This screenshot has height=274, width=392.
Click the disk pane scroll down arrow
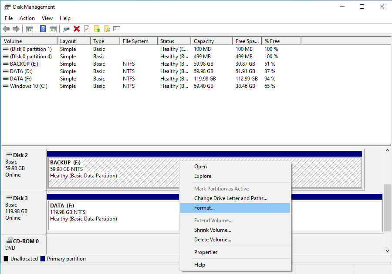388,251
